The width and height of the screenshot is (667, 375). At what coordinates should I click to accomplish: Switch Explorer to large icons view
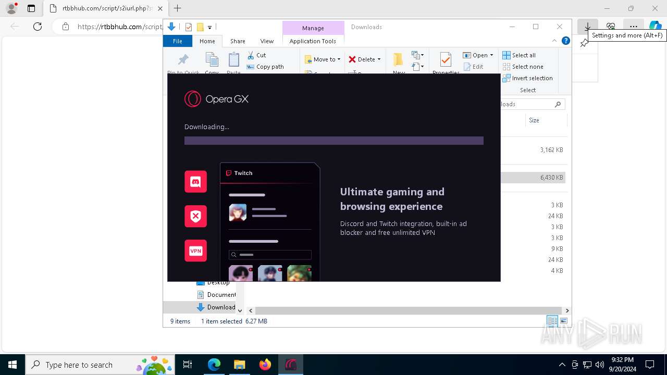coord(564,321)
